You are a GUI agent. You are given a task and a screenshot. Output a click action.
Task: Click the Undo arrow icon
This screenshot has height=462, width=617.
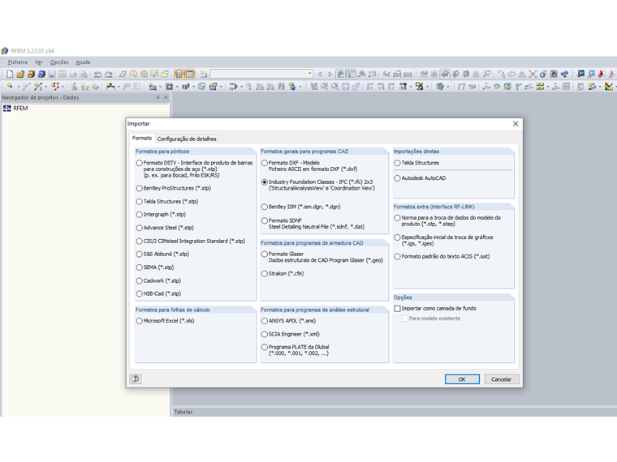[97, 75]
